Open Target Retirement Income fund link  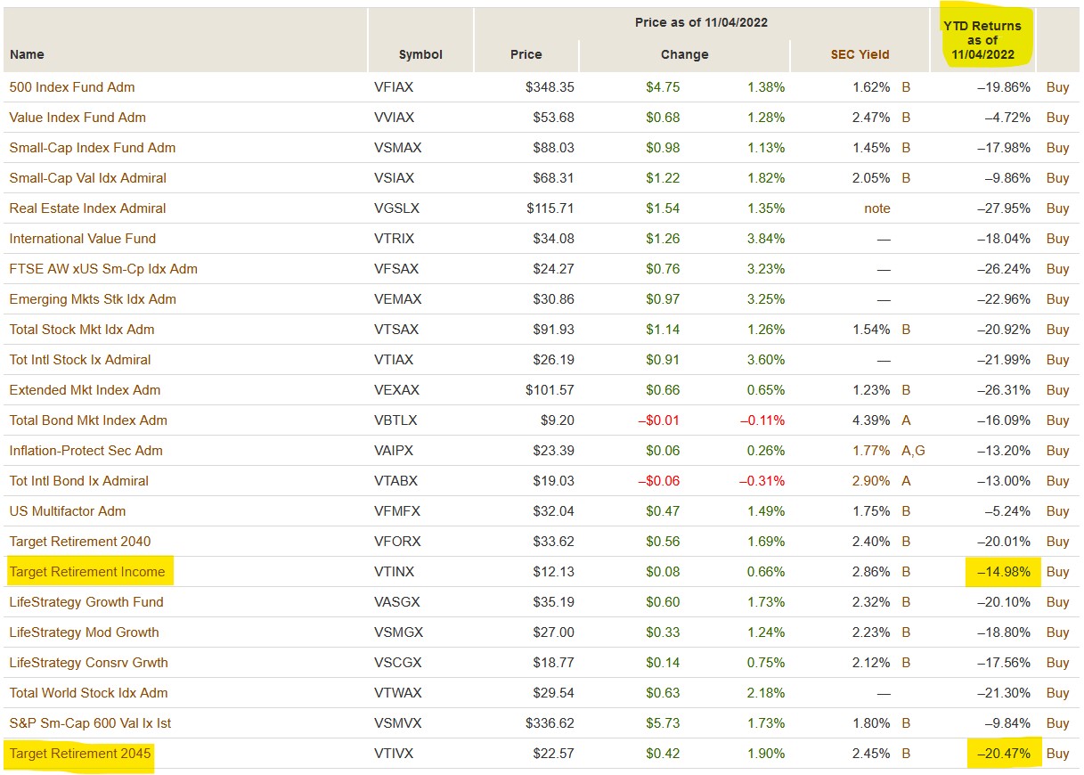87,572
